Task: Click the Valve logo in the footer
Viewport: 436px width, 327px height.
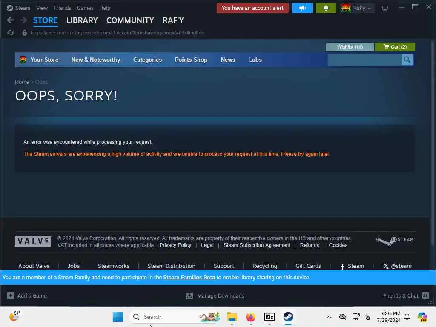Action: point(33,241)
